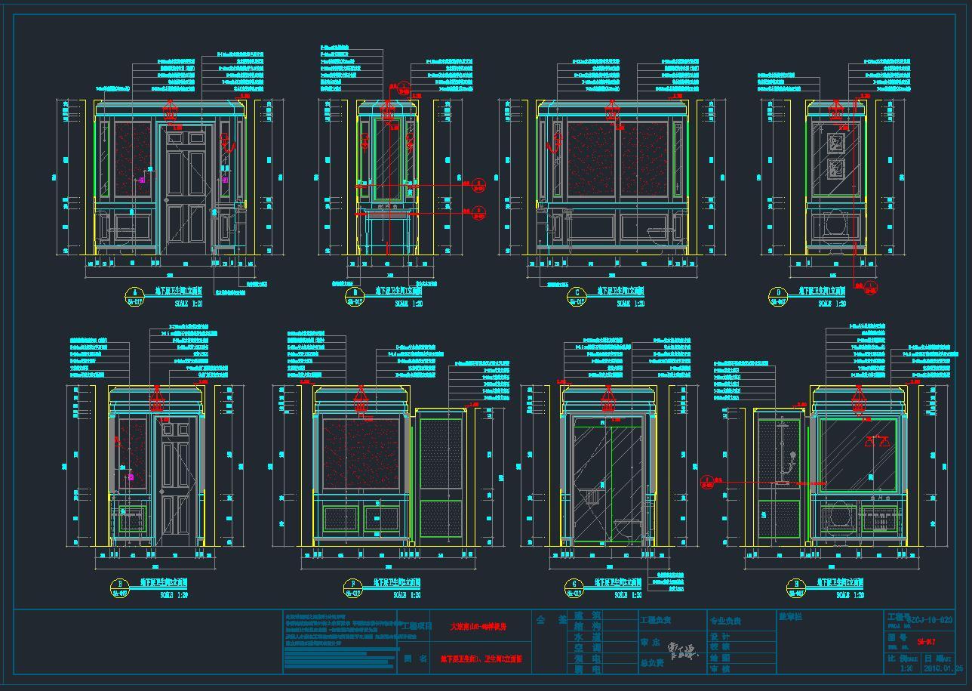
Task: Click the "空调" cell in title block
Action: coord(587,648)
